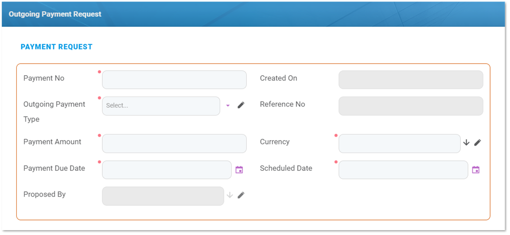Focus the Payment No input field
The height and width of the screenshot is (235, 510).
[174, 80]
